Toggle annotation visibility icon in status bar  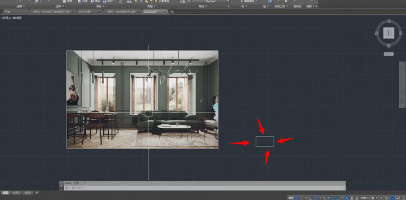coord(346,198)
